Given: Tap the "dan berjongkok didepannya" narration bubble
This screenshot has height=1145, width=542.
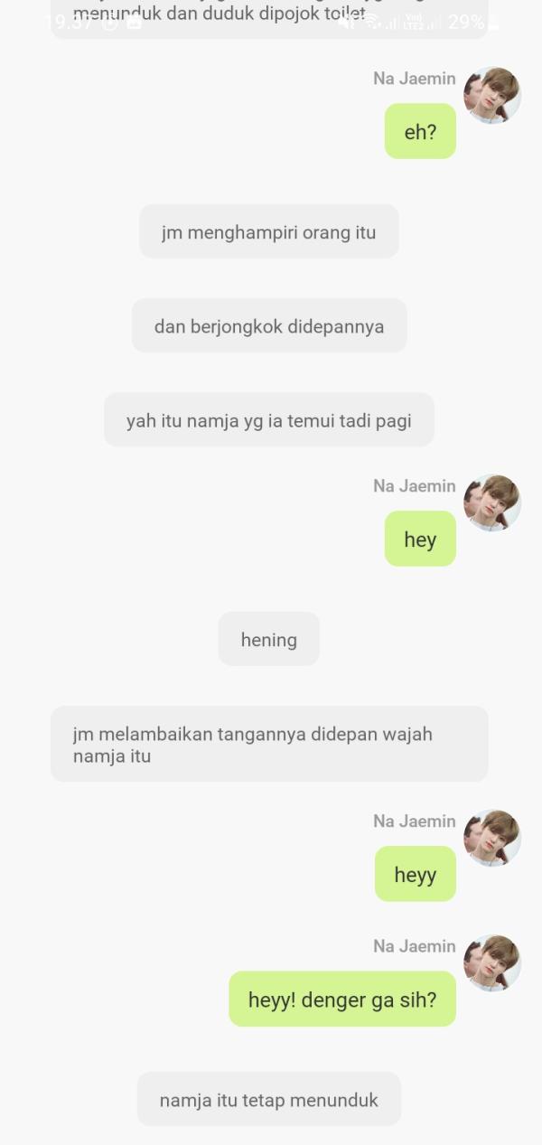Looking at the screenshot, I should [269, 326].
